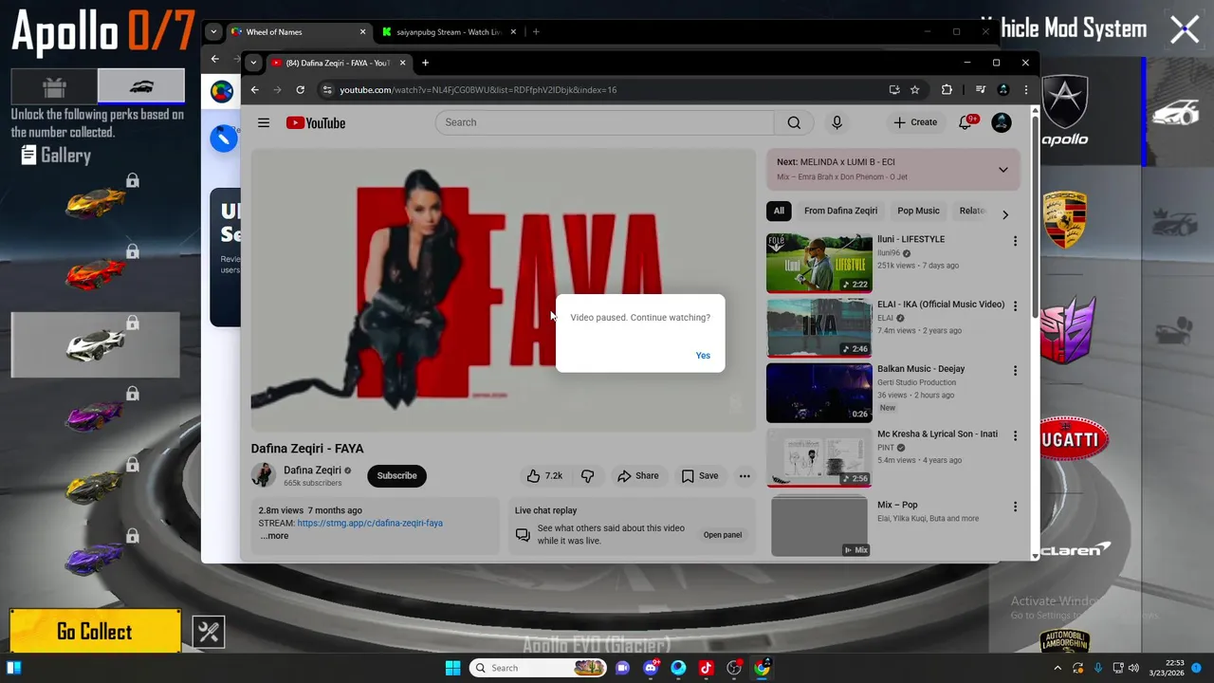This screenshot has height=683, width=1214.
Task: Dislike the FAYA video
Action: pyautogui.click(x=588, y=475)
